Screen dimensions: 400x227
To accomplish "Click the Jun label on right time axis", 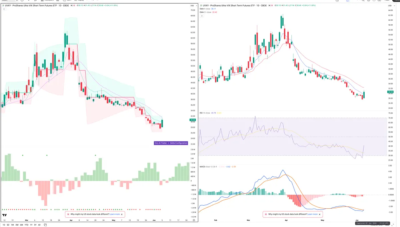I will click(357, 220).
